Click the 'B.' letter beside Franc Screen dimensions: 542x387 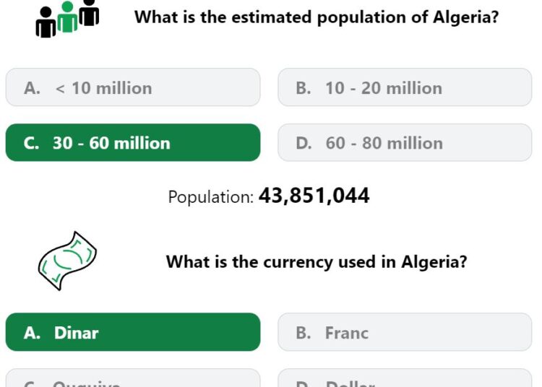point(304,333)
